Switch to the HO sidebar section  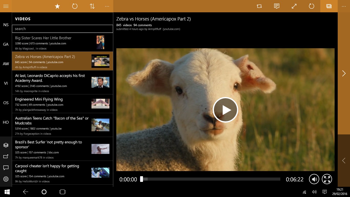6,122
